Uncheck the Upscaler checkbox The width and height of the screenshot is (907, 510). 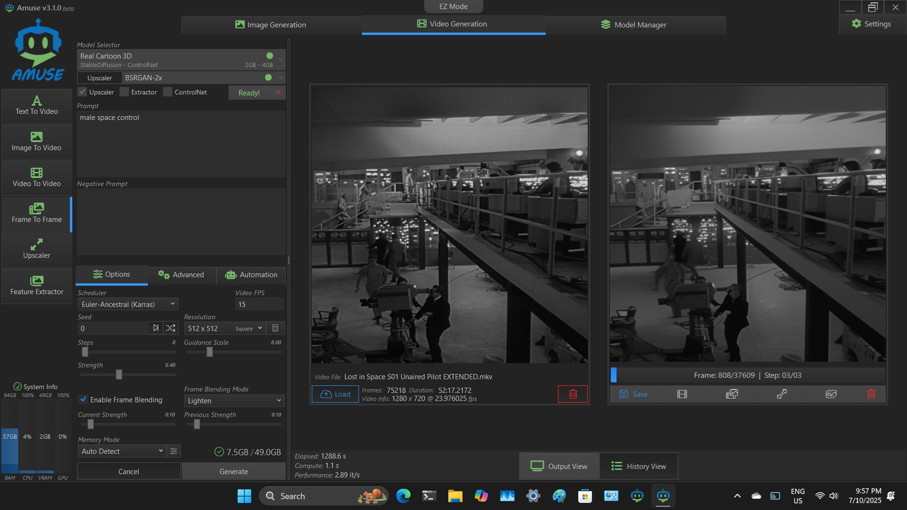[x=83, y=92]
